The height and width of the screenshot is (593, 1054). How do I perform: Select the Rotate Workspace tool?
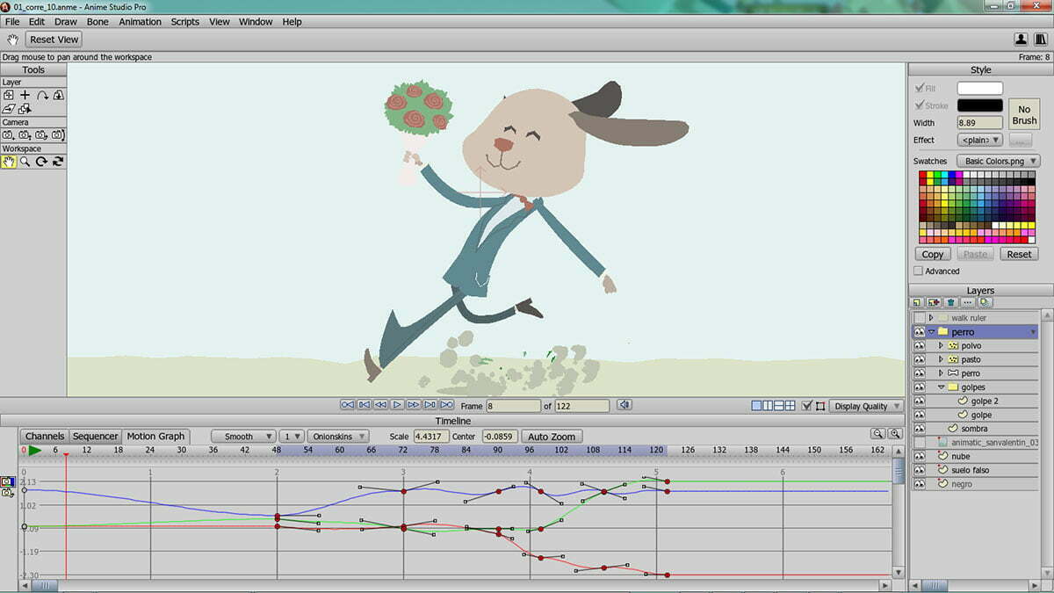(x=41, y=162)
